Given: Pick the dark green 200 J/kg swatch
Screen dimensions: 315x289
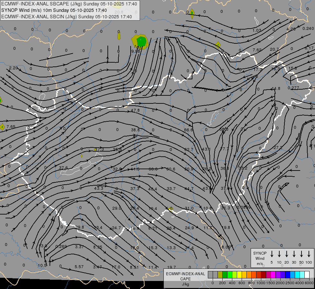Looking at the screenshot, I should click(225, 275).
